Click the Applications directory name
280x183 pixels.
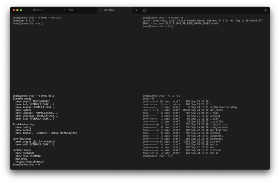click(x=219, y=130)
